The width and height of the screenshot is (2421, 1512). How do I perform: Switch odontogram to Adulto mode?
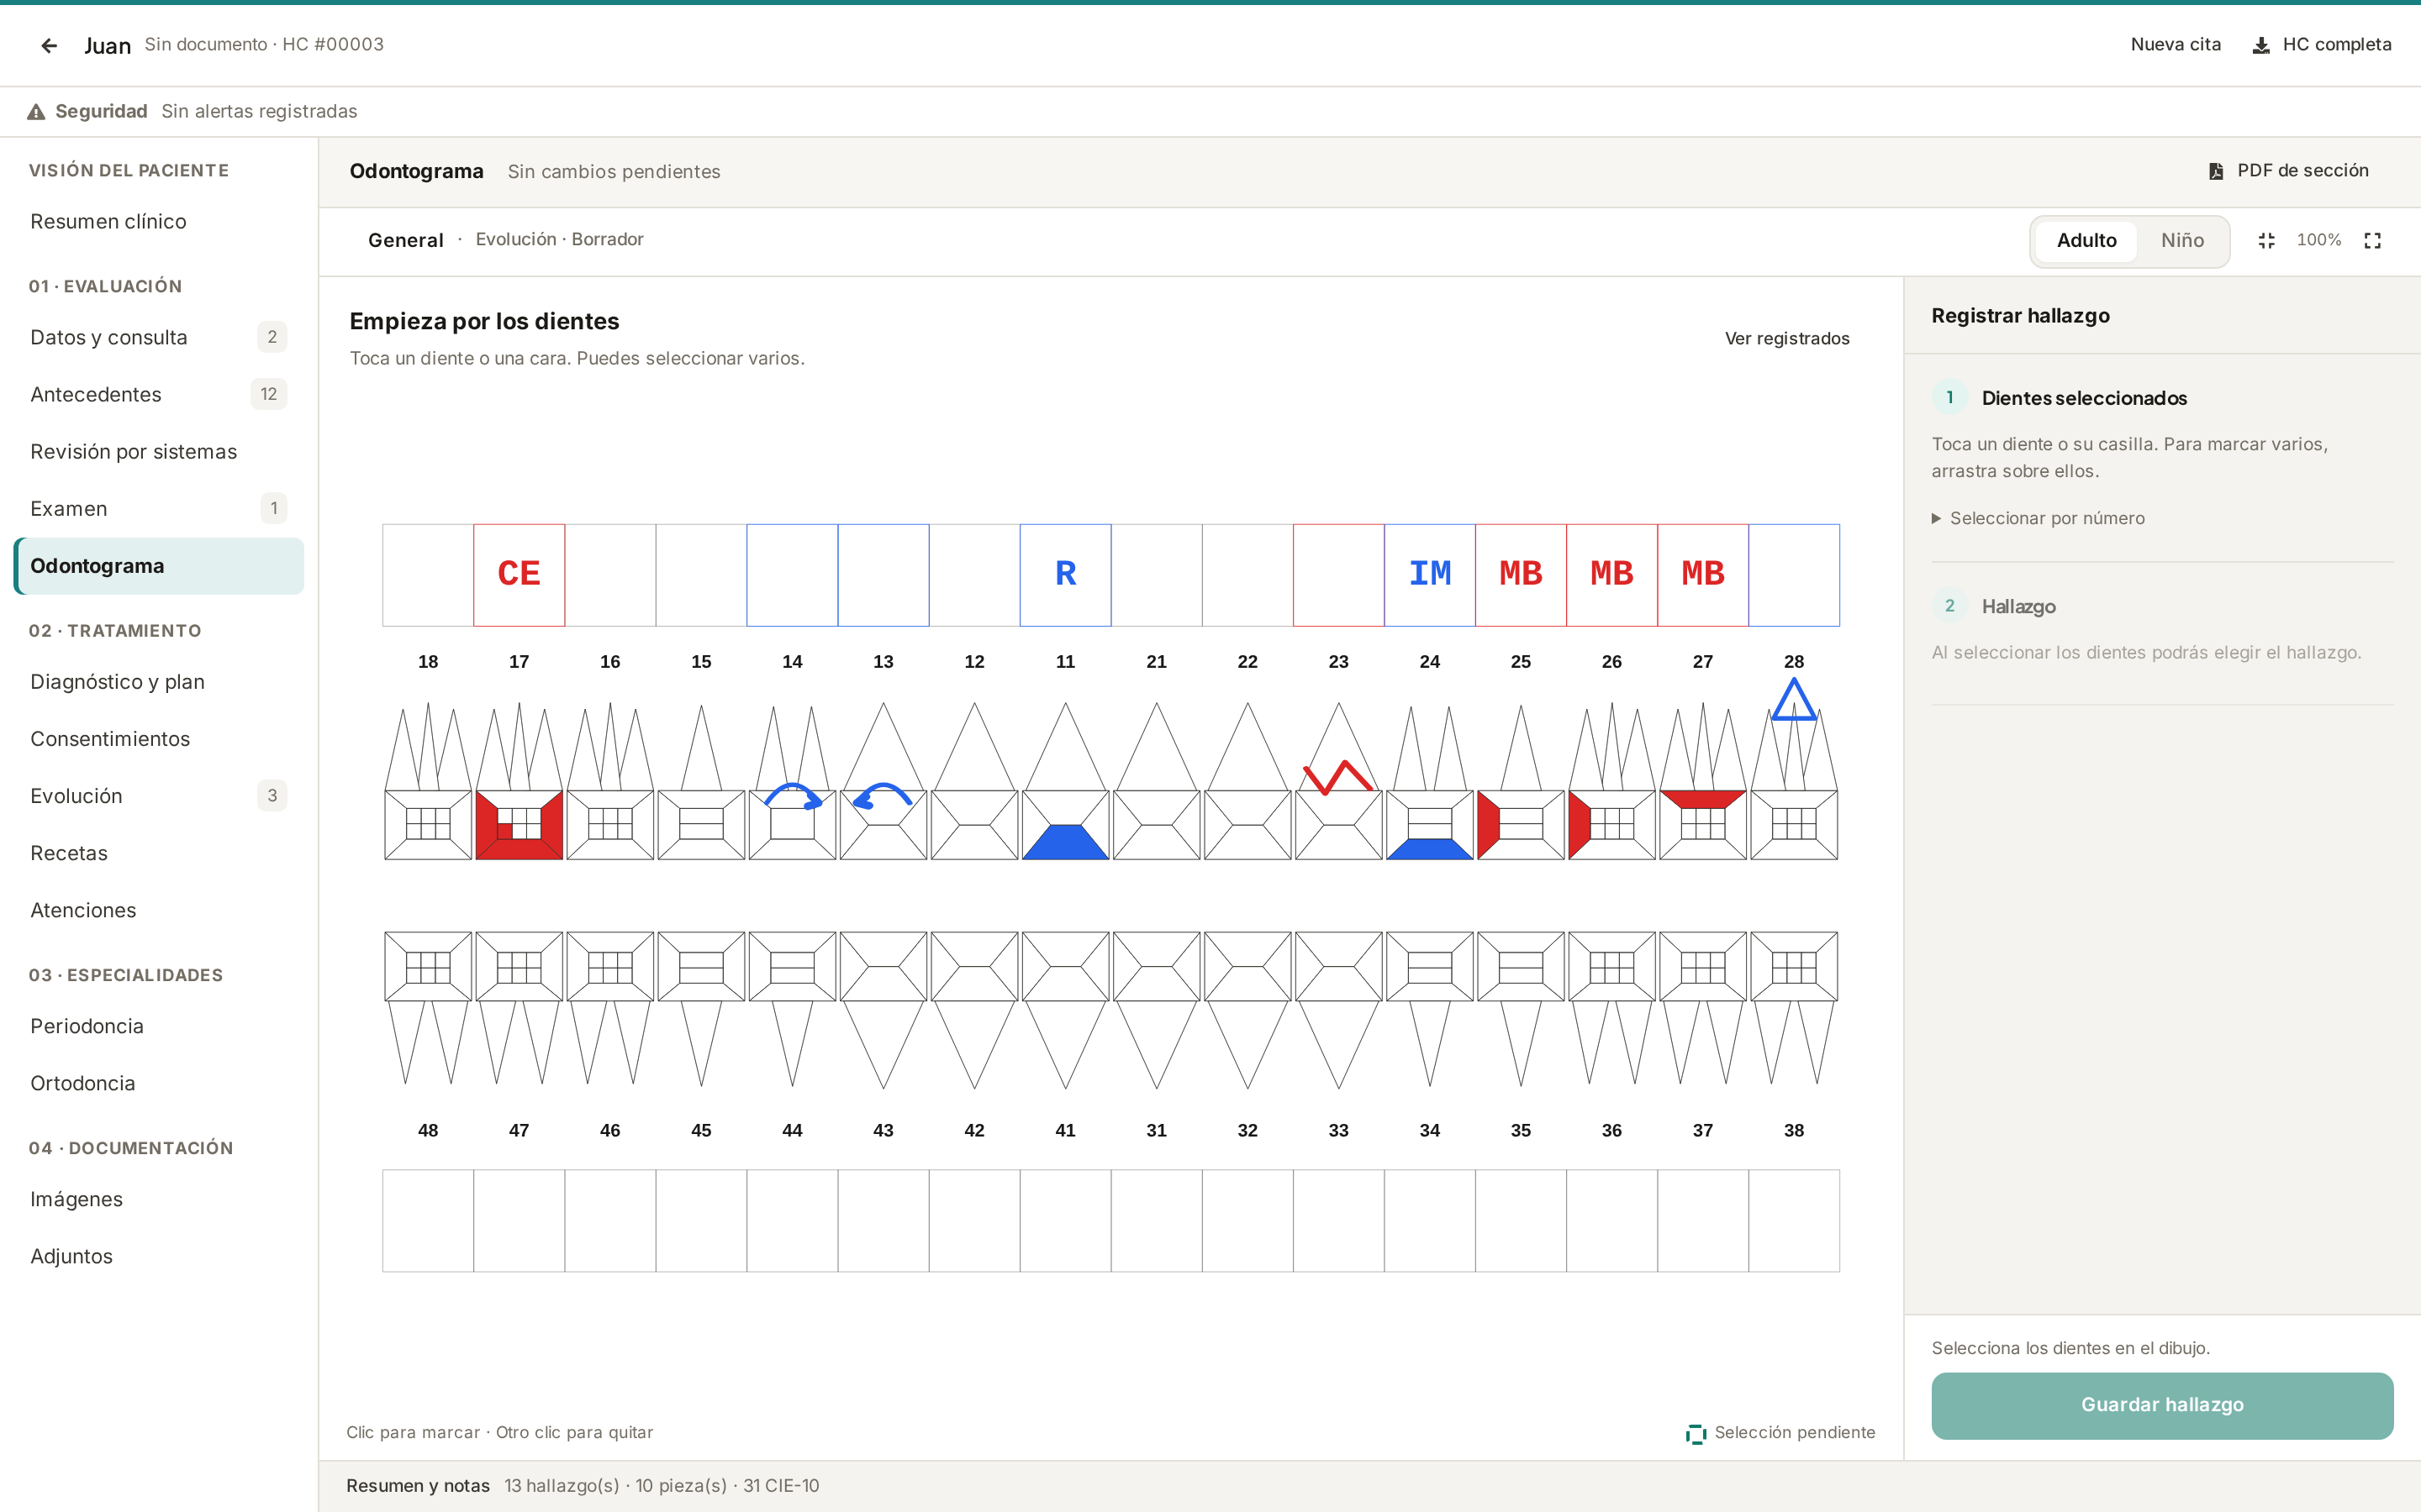(2086, 241)
